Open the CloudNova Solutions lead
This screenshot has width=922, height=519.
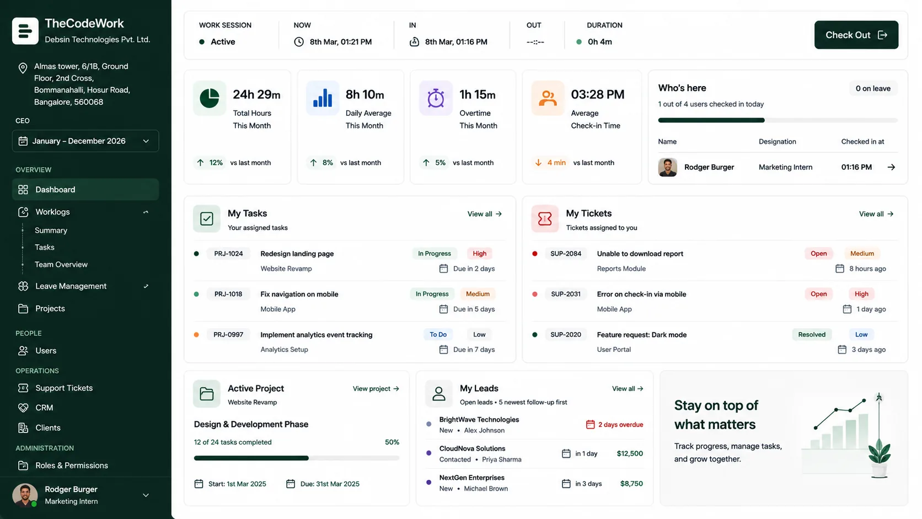click(535, 454)
